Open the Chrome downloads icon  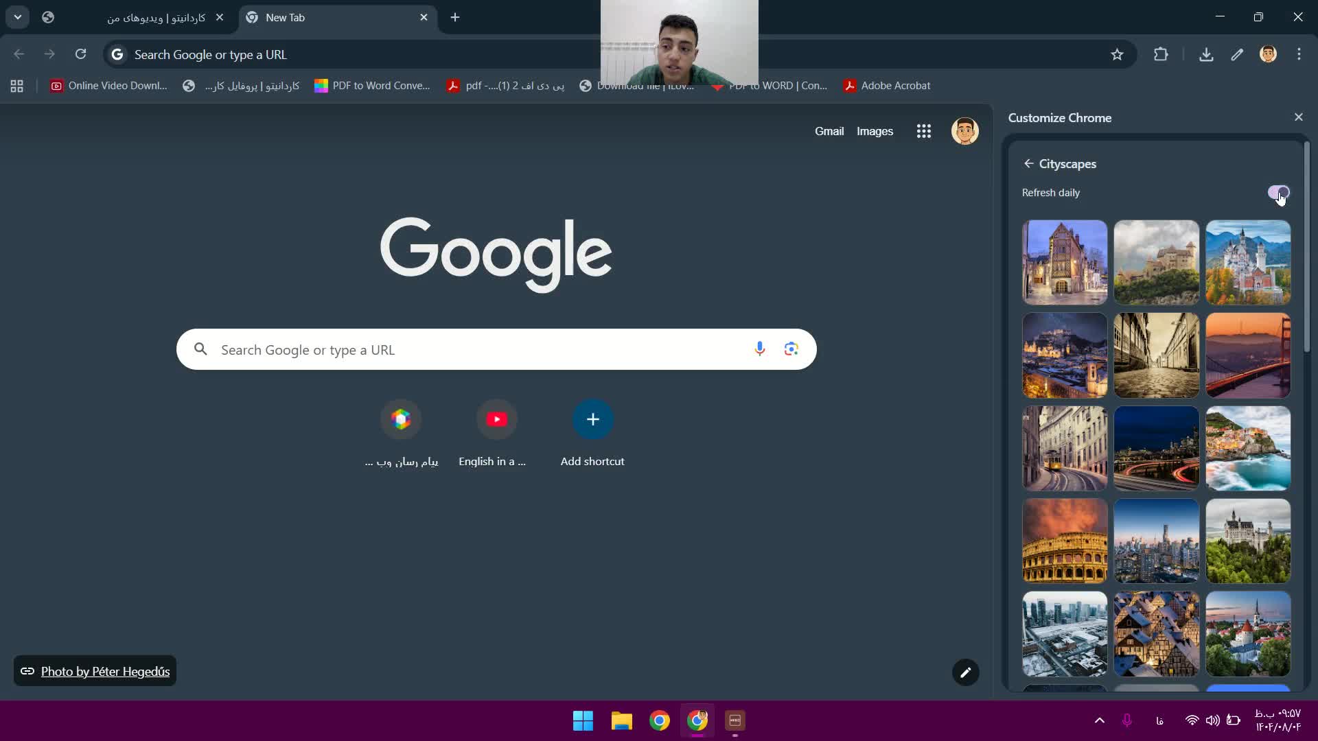coord(1206,55)
